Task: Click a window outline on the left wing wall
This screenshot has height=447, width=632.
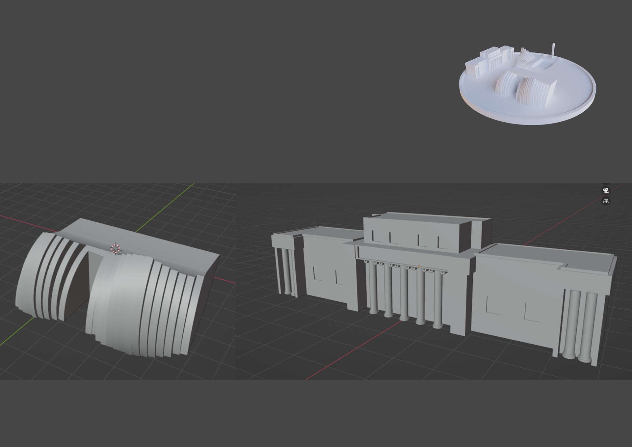Action: pyautogui.click(x=319, y=273)
